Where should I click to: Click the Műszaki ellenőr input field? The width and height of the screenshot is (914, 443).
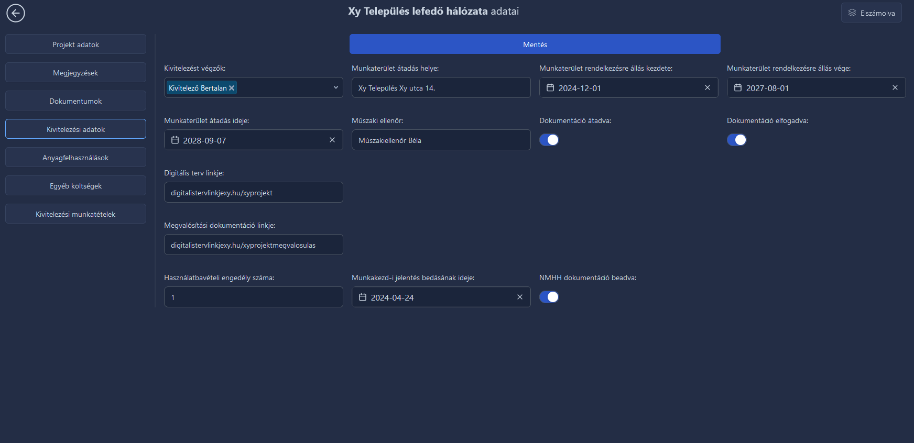coord(441,140)
